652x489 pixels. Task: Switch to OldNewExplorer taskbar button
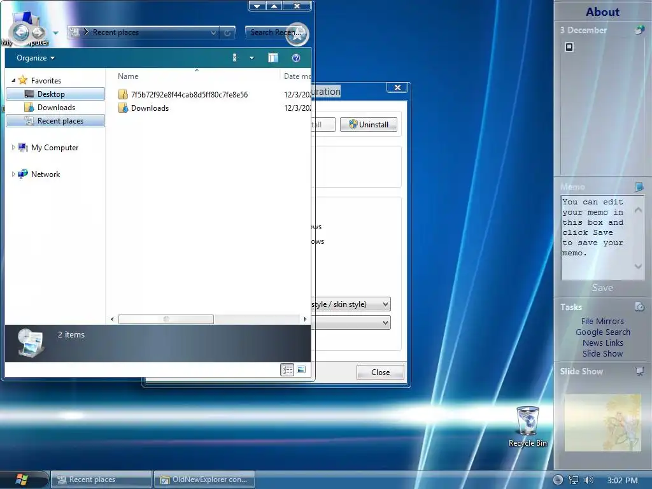click(204, 479)
